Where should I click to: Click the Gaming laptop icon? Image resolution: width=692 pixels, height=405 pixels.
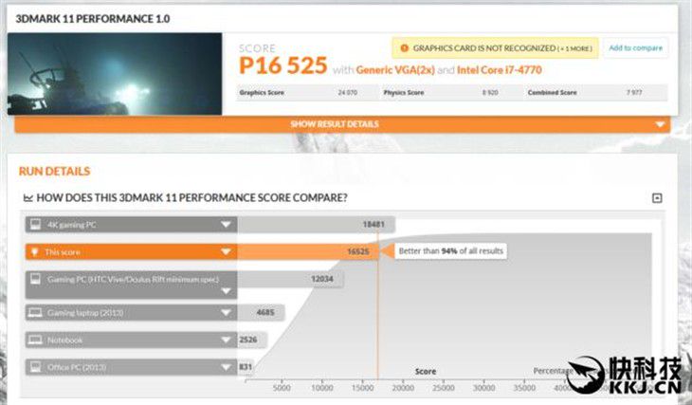(35, 313)
